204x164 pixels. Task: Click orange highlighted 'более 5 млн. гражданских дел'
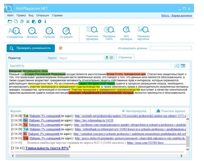126,74
